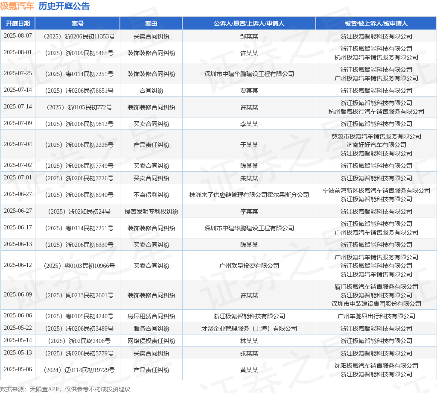Click the date 2025-07-02
Screen dimensions: 437x393
click(x=18, y=165)
